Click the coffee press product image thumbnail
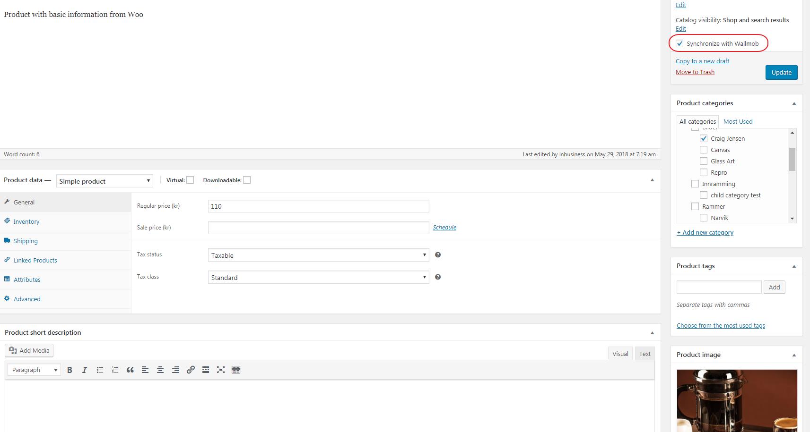Image resolution: width=810 pixels, height=432 pixels. [x=737, y=400]
